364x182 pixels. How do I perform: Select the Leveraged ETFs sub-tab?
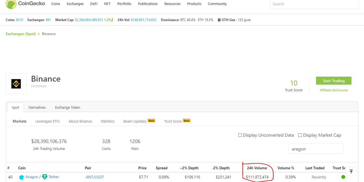point(47,121)
